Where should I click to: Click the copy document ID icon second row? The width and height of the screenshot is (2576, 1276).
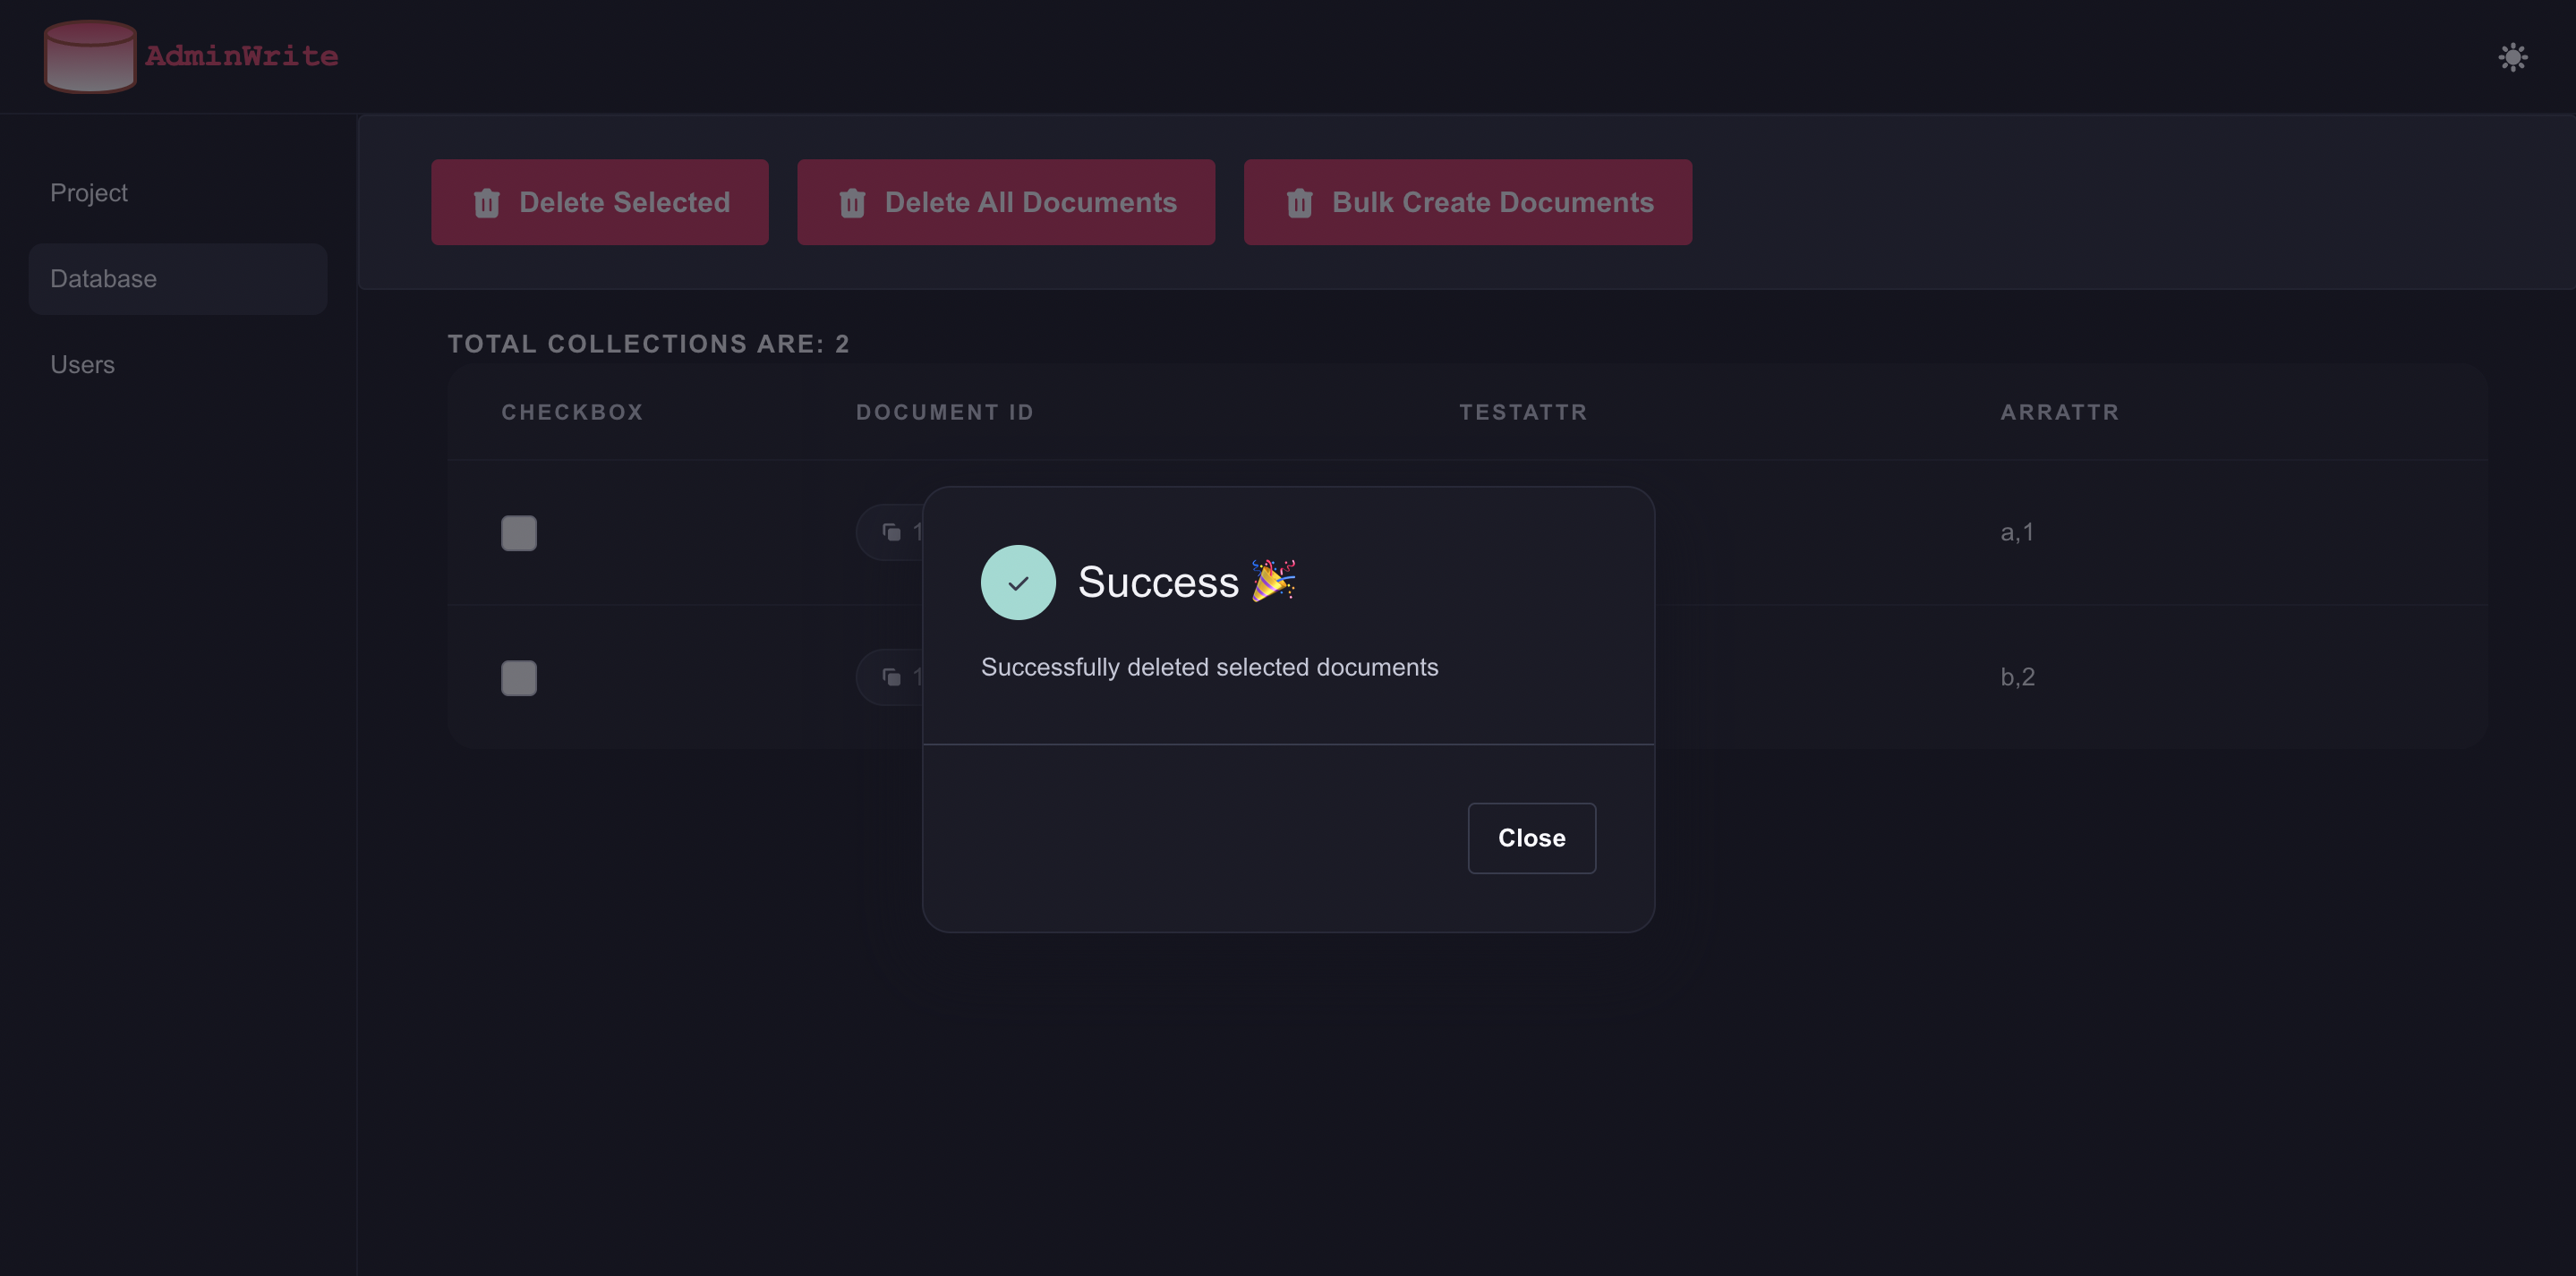coord(891,676)
